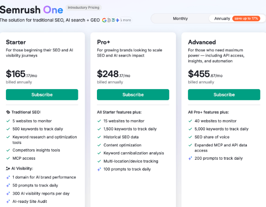Click checkmark beside '500 keywords to track daily'
The width and height of the screenshot is (266, 207).
click(8, 129)
